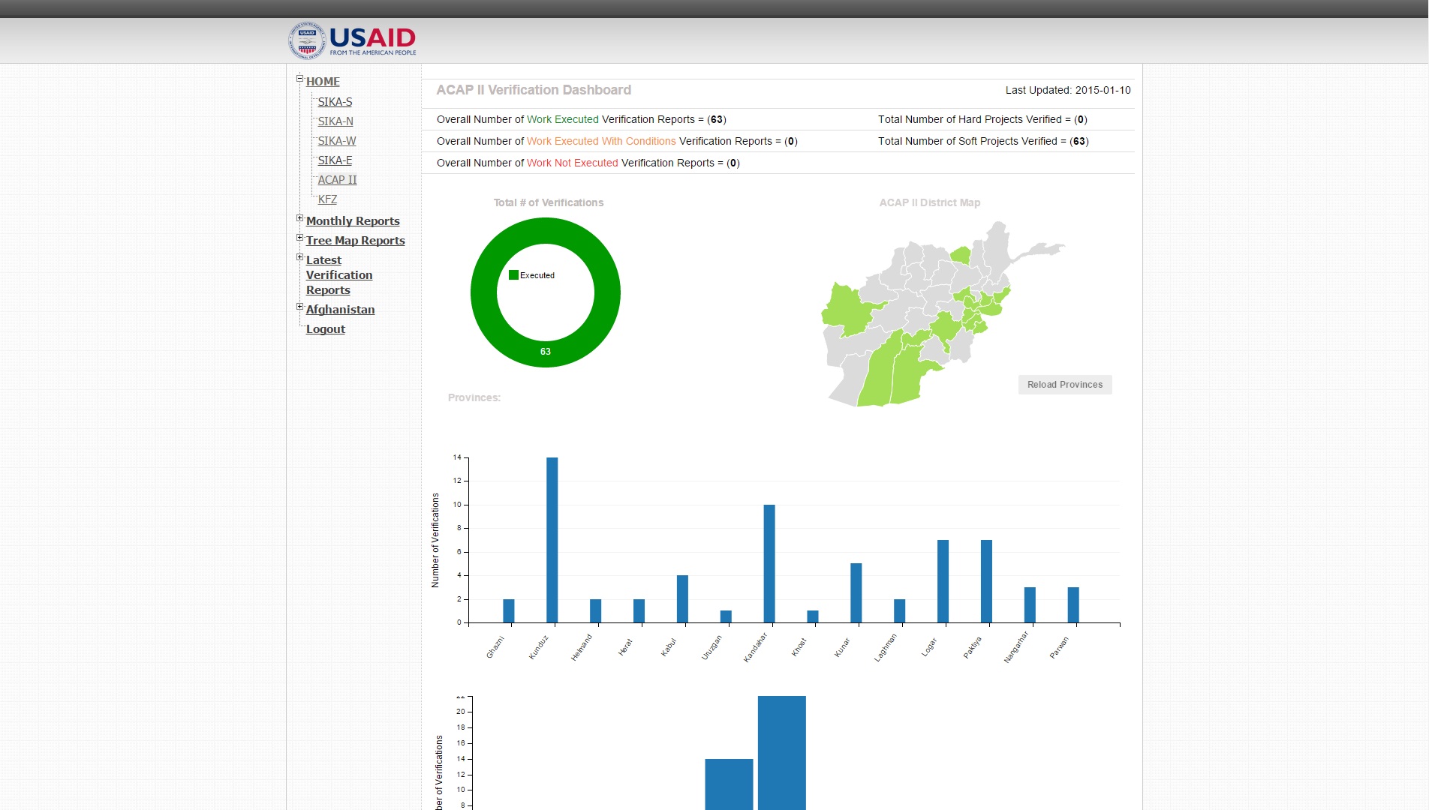Open the HOME link

(x=323, y=82)
